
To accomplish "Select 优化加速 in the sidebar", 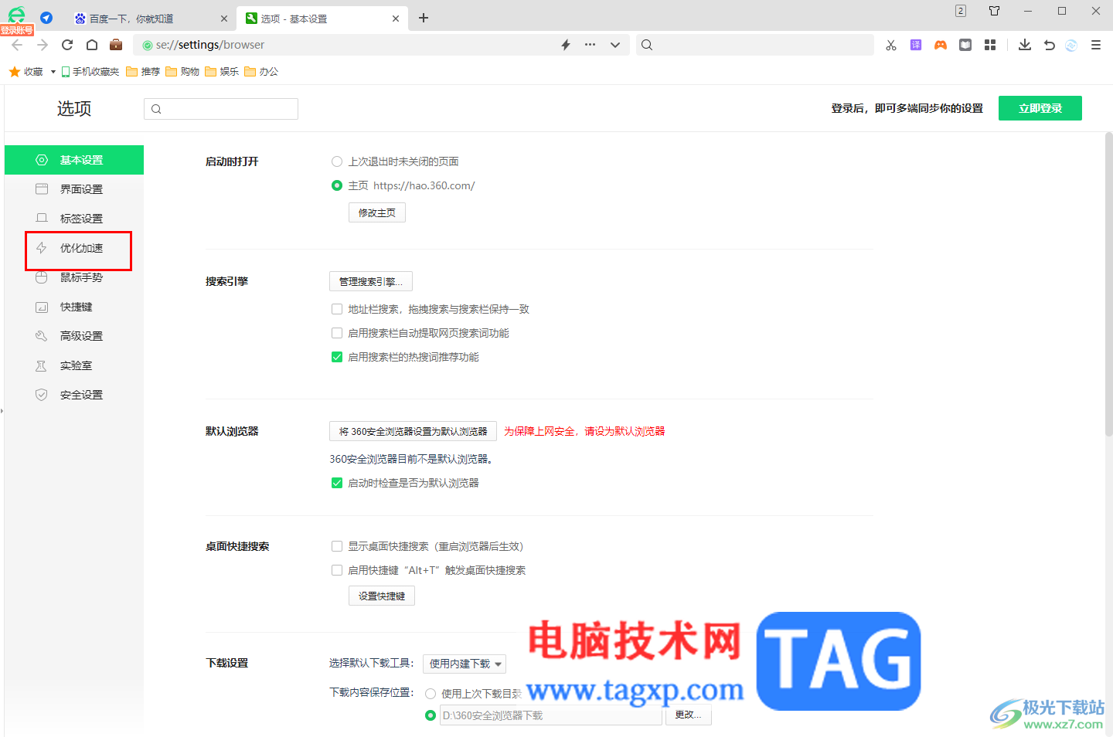I will pos(74,248).
